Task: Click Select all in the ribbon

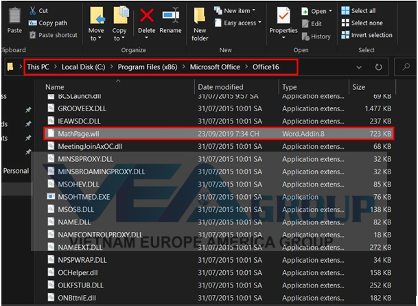Action: pyautogui.click(x=362, y=11)
